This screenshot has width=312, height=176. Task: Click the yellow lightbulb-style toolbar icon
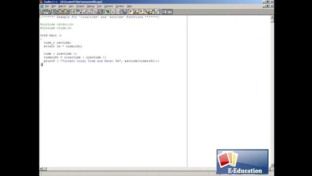pyautogui.click(x=74, y=12)
